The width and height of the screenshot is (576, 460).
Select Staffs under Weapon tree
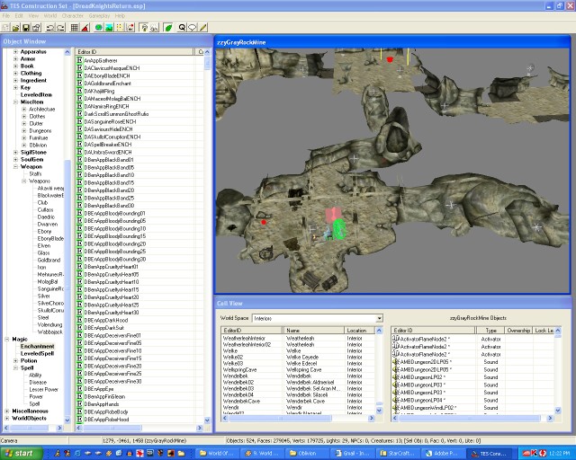(x=35, y=174)
